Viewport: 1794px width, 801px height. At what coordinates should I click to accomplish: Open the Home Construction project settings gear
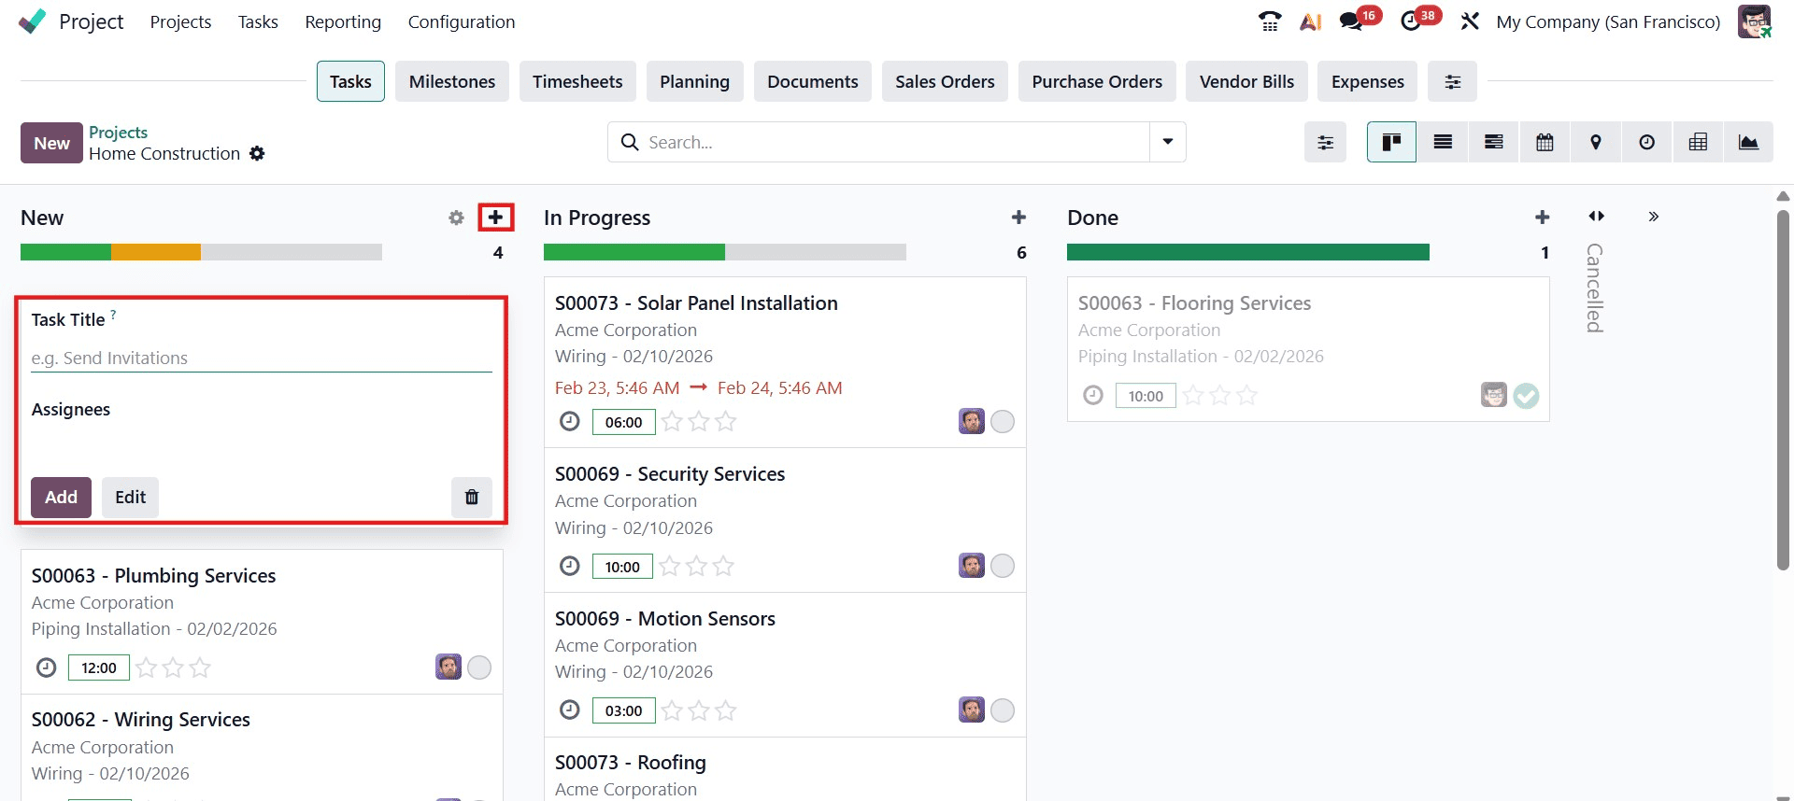point(257,153)
